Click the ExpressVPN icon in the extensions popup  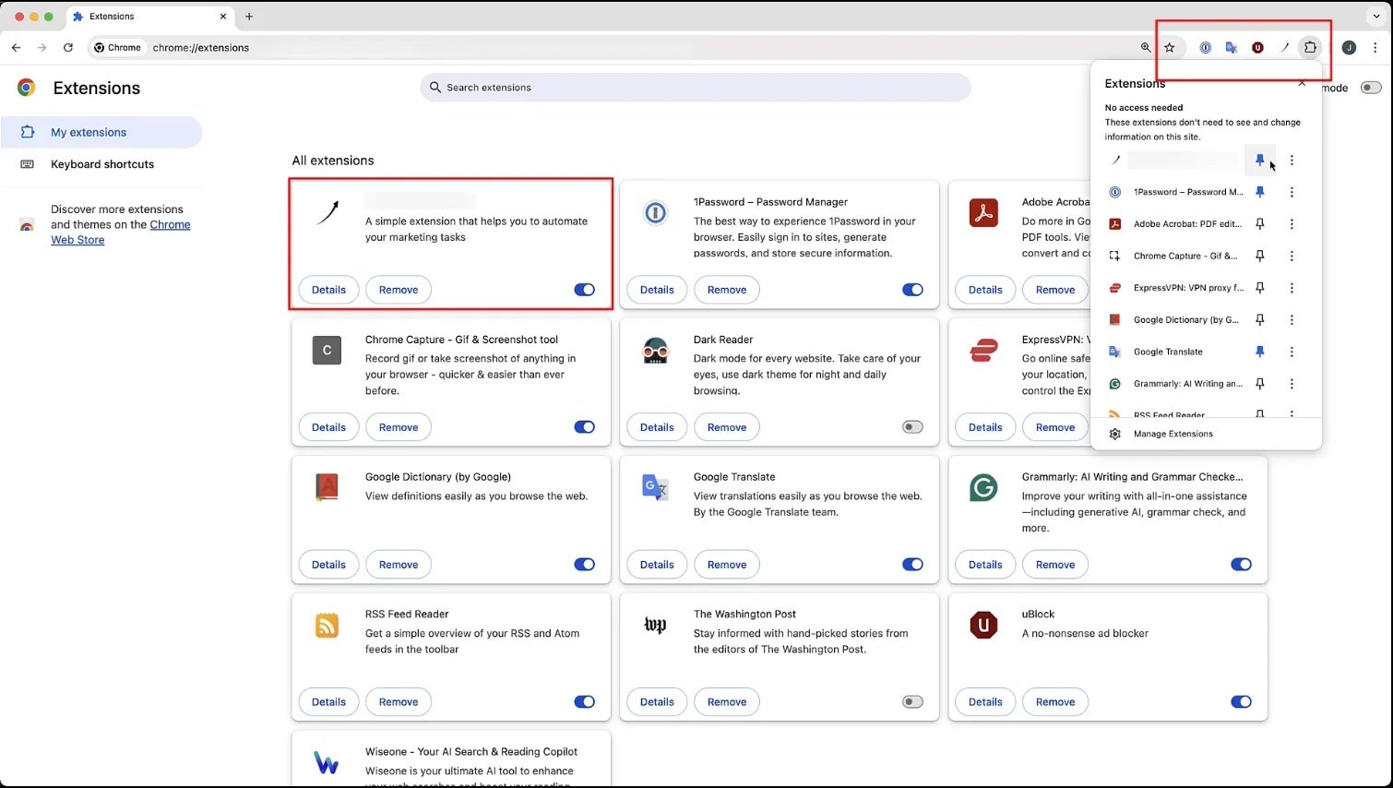point(1114,288)
